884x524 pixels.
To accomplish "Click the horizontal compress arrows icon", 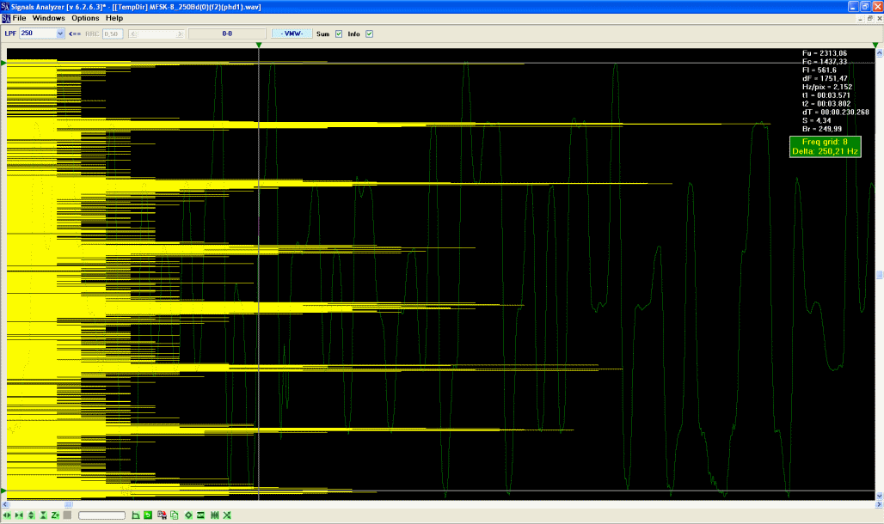I will [19, 515].
